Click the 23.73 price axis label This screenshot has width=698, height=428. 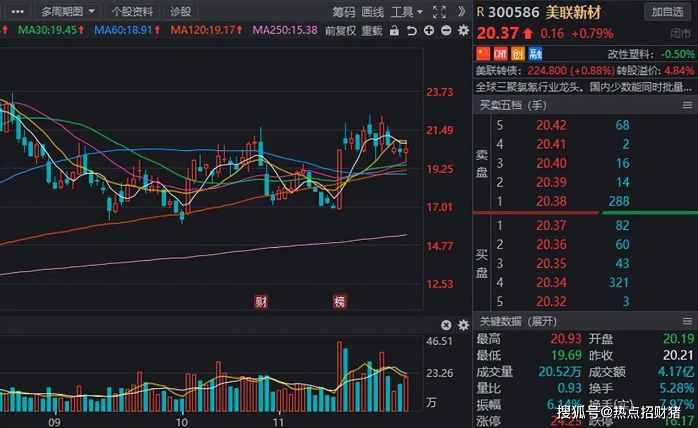tap(440, 92)
